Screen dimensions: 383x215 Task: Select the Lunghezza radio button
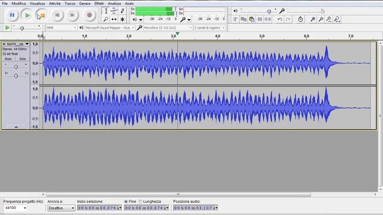(x=141, y=202)
